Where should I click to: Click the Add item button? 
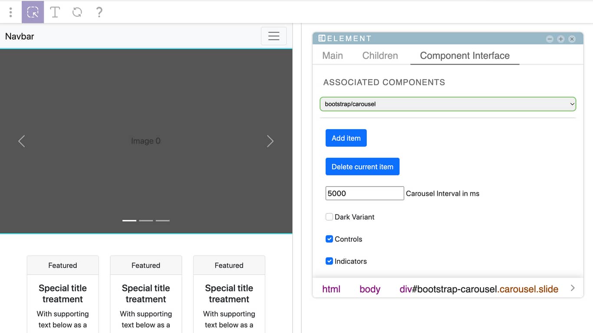pyautogui.click(x=346, y=138)
